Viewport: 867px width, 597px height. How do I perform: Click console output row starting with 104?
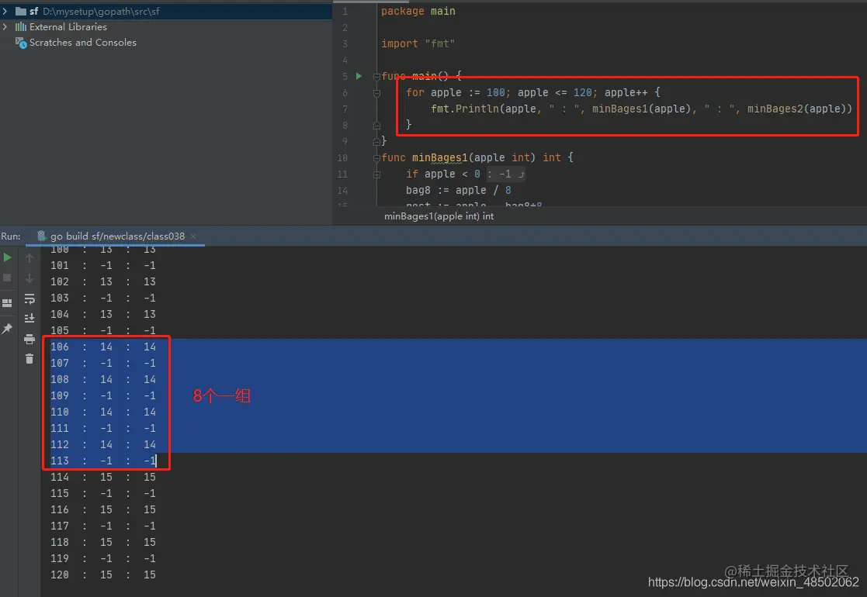[103, 314]
